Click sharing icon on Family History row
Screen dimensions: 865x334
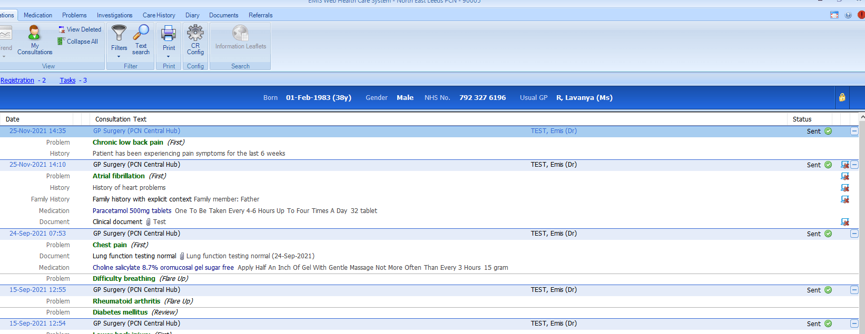coord(845,199)
